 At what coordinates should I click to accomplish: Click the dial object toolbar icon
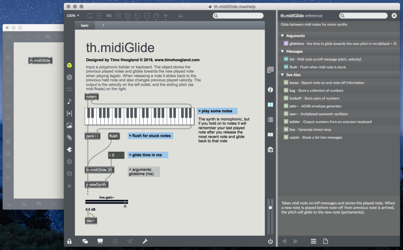pos(156,16)
